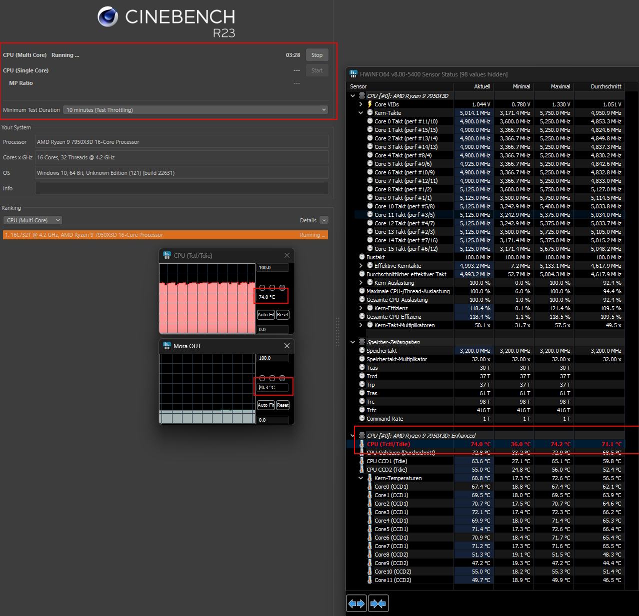Click the clock icon of Core 0 Takt row
Viewport: 639px width, 616px height.
[x=370, y=121]
